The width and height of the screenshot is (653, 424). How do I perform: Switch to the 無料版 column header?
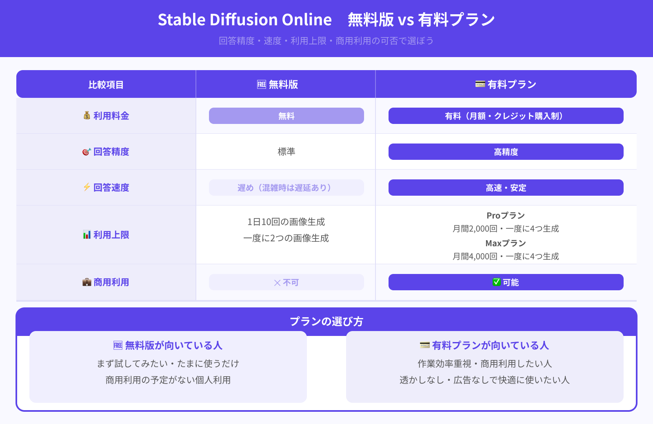286,84
